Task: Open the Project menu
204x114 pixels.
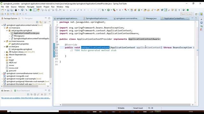Action: (47, 7)
